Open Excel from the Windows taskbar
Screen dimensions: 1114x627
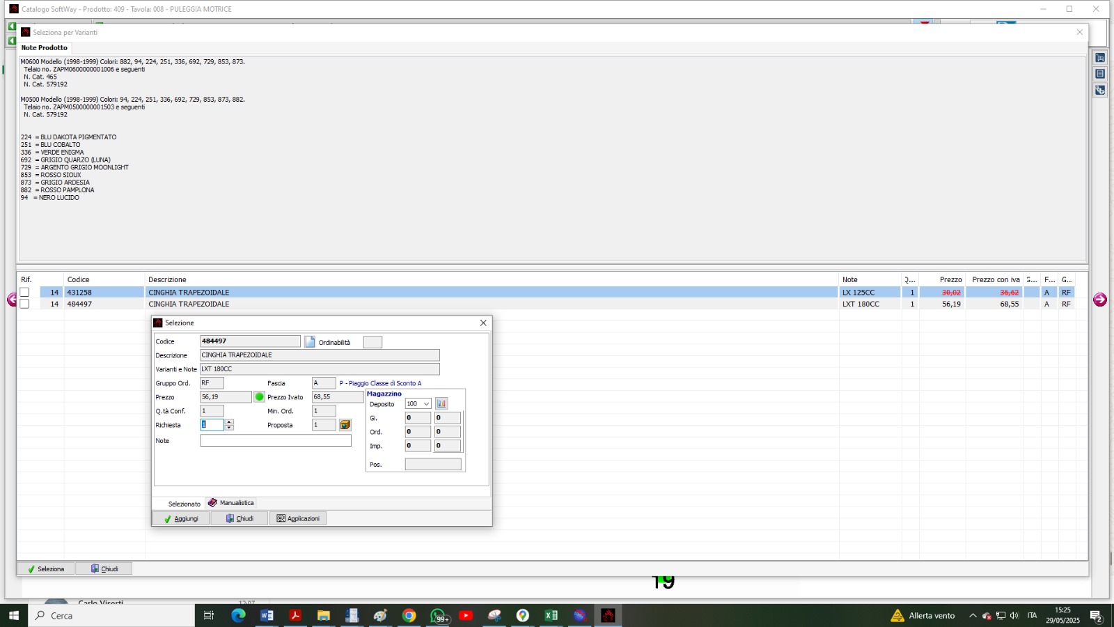point(551,616)
